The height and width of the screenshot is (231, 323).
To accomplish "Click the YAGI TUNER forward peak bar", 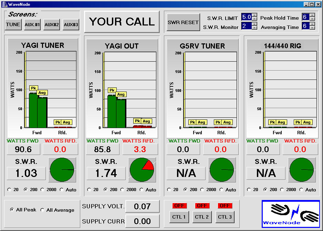I will [33, 110].
